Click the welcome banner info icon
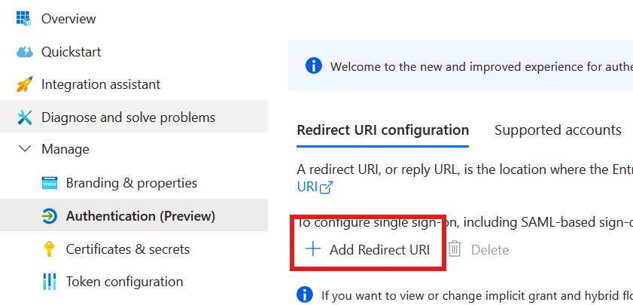 [x=314, y=66]
